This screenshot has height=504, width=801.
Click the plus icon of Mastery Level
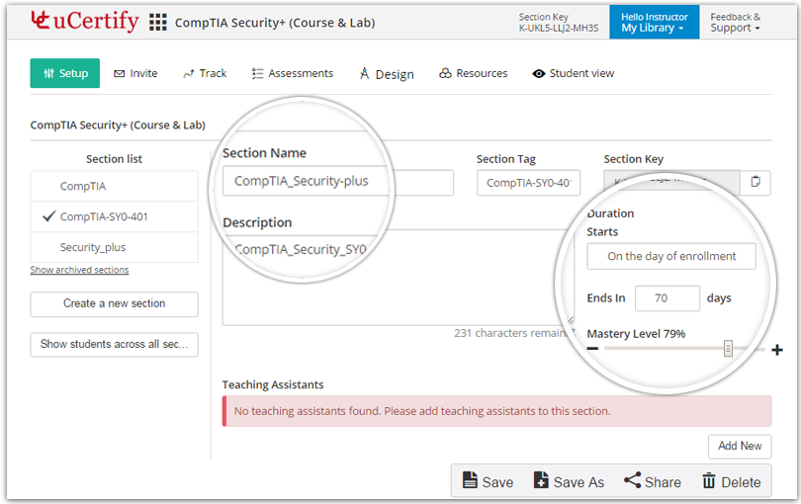click(x=777, y=350)
